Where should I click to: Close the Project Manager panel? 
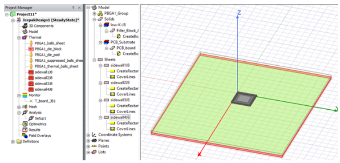click(79, 8)
